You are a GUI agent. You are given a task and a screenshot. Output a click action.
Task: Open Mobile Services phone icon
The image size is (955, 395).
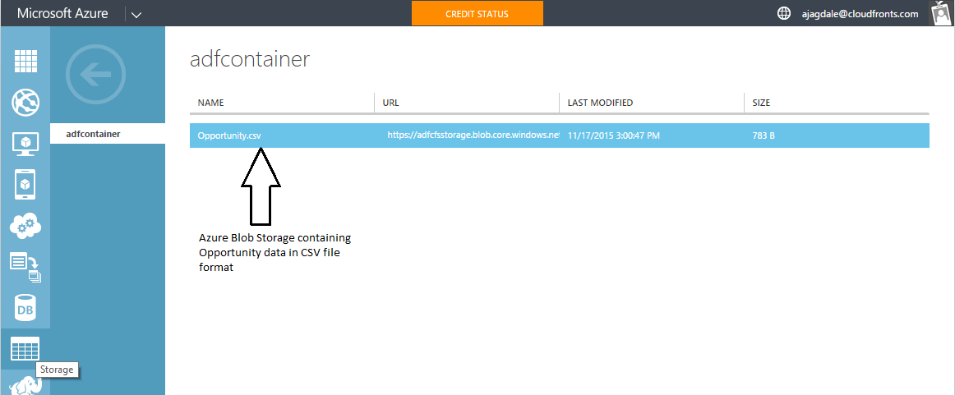[x=25, y=185]
